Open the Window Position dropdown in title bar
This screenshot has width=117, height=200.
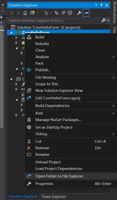point(96,5)
